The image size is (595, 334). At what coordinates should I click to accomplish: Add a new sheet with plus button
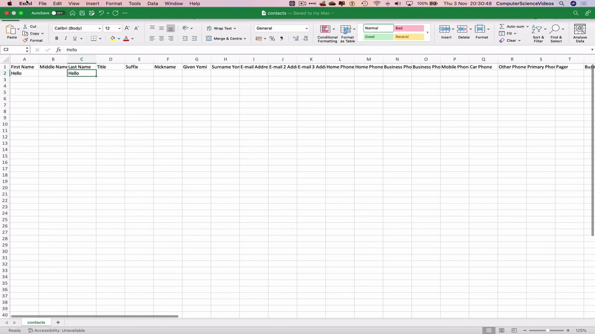click(58, 322)
